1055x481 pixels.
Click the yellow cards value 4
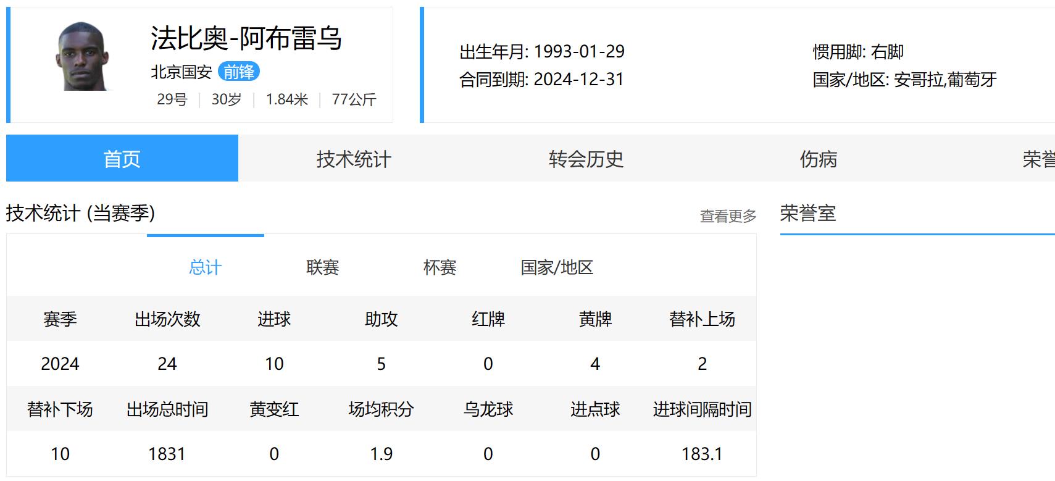tap(595, 364)
